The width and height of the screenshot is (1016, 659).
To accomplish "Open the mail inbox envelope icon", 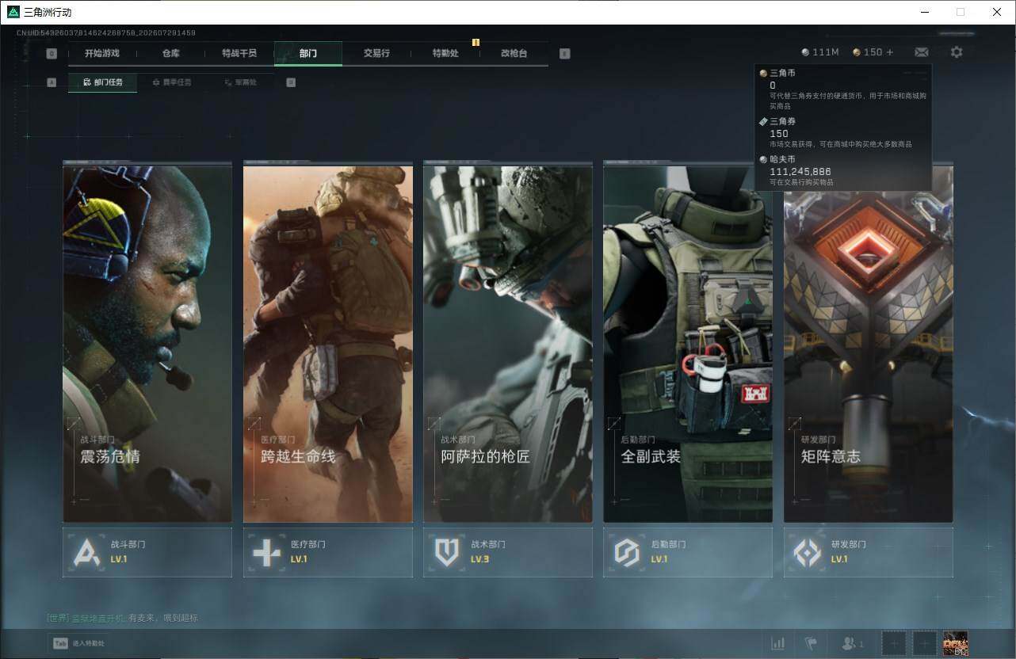I will [922, 52].
